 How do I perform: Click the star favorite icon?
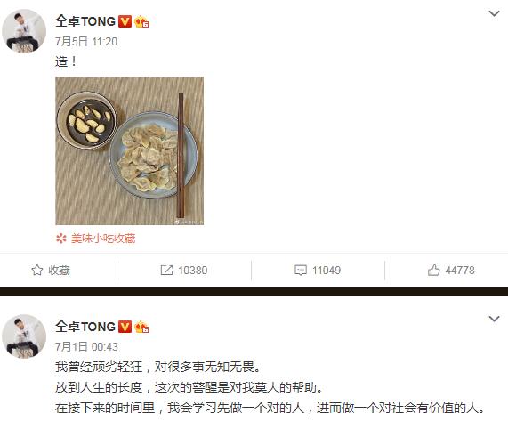(x=37, y=270)
